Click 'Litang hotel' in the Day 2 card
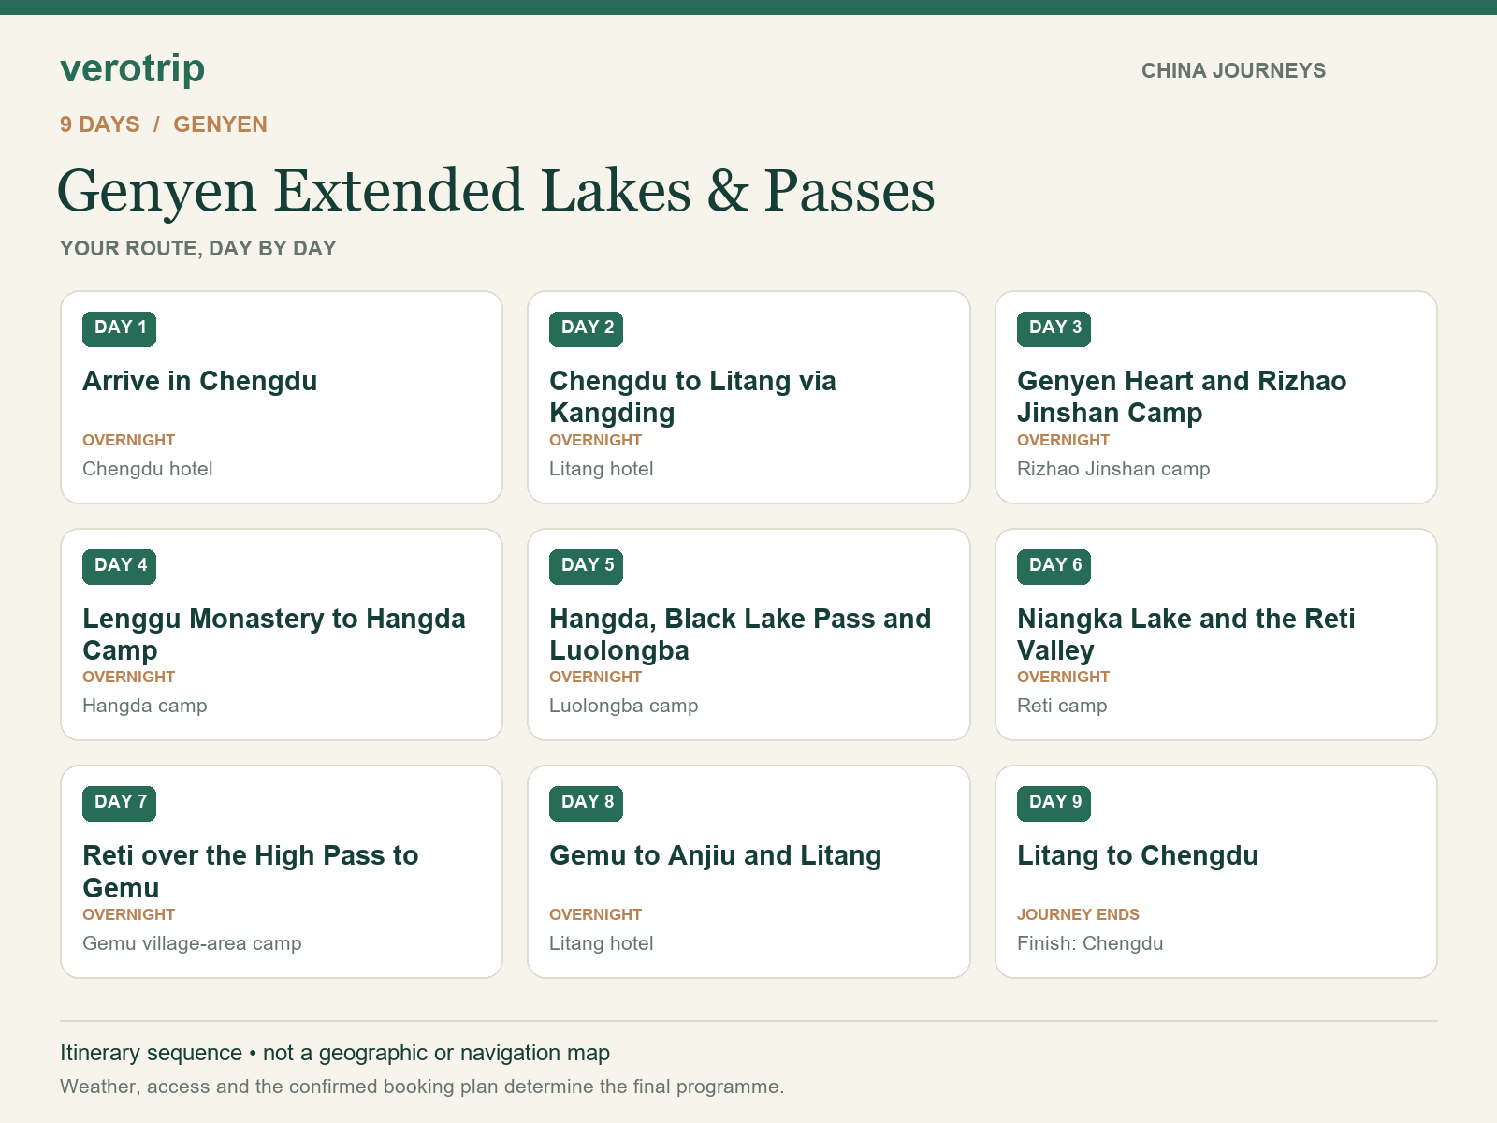 click(x=602, y=469)
